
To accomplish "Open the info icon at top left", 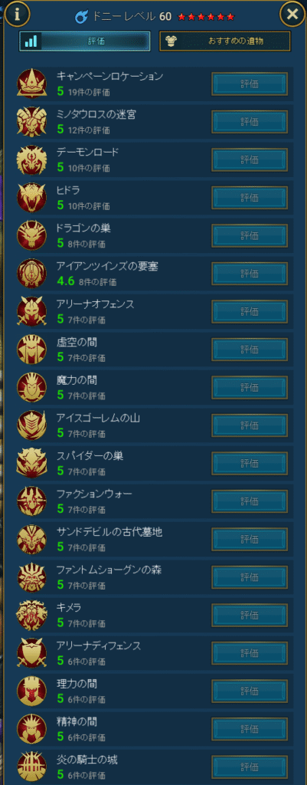I will [18, 15].
